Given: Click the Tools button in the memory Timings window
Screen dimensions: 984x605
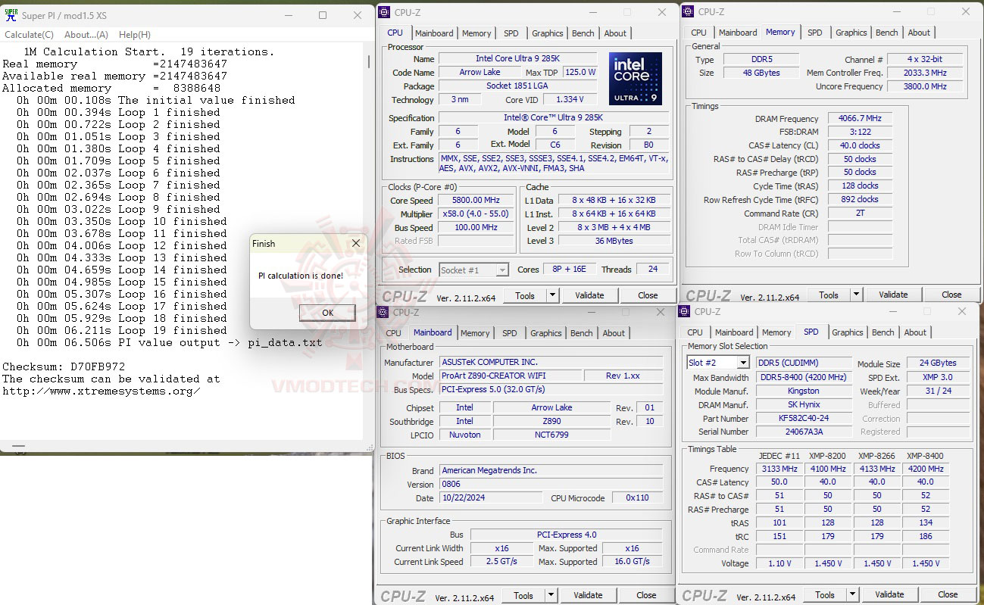Looking at the screenshot, I should [x=829, y=295].
